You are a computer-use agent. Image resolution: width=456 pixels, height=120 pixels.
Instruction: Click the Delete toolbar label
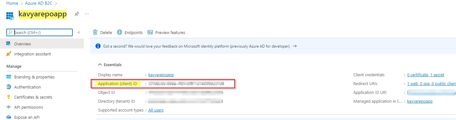(x=106, y=33)
